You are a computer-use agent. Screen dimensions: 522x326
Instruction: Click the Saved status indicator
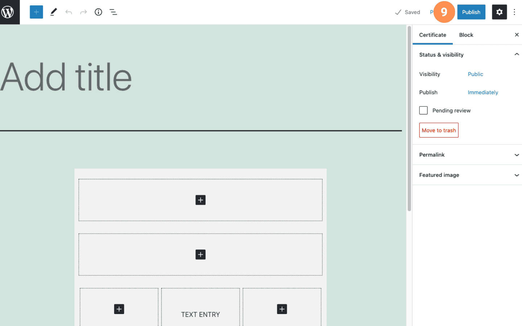pos(407,12)
